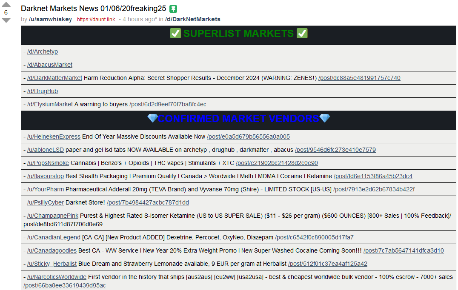Follow the https://daunt.link link
The width and height of the screenshot is (458, 290).
point(96,20)
